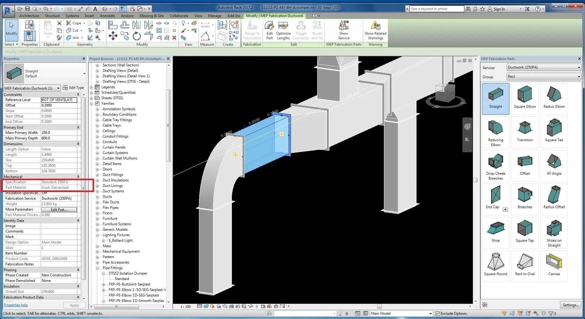The width and height of the screenshot is (585, 319).
Task: Open Show Service tool
Action: coord(344,30)
